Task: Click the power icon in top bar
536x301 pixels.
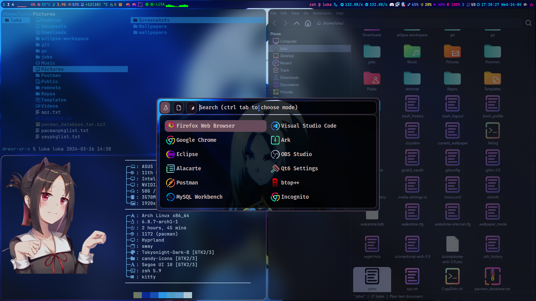Action: tap(532, 4)
